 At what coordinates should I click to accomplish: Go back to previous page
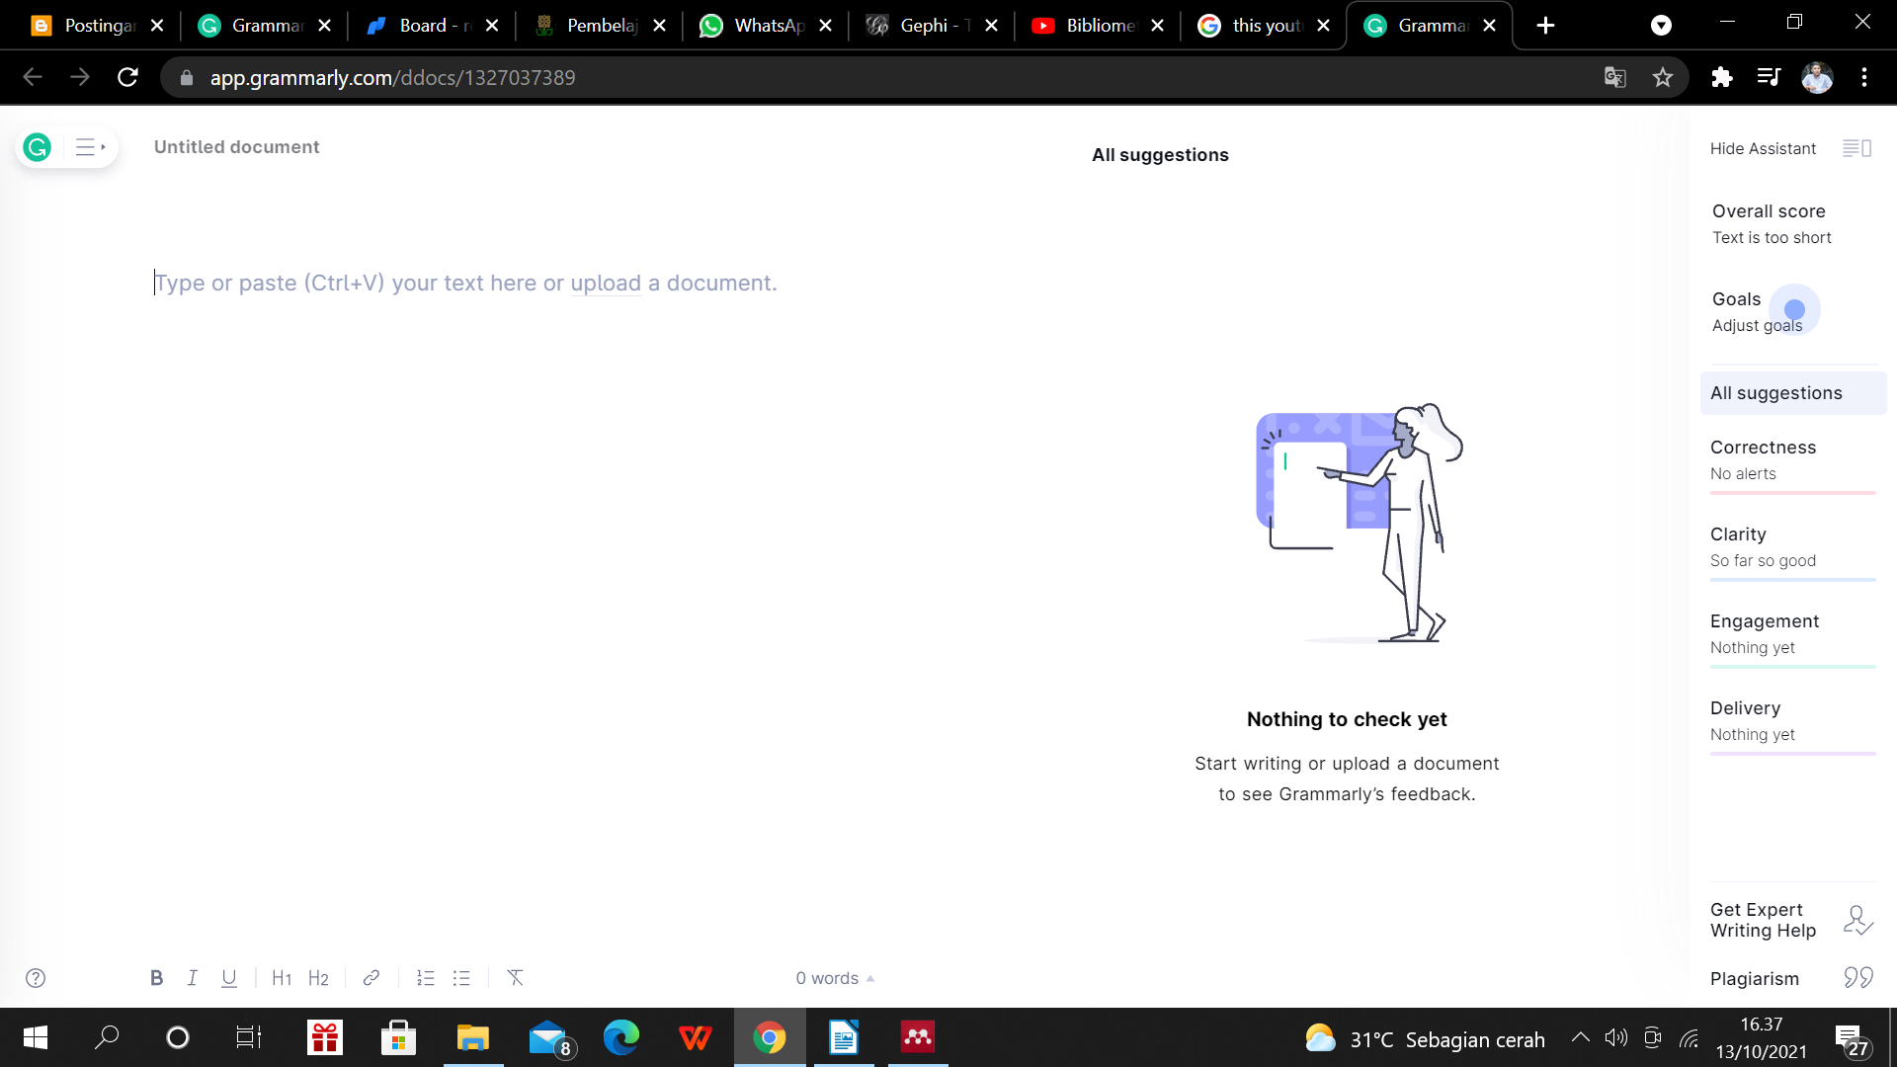pyautogui.click(x=33, y=77)
